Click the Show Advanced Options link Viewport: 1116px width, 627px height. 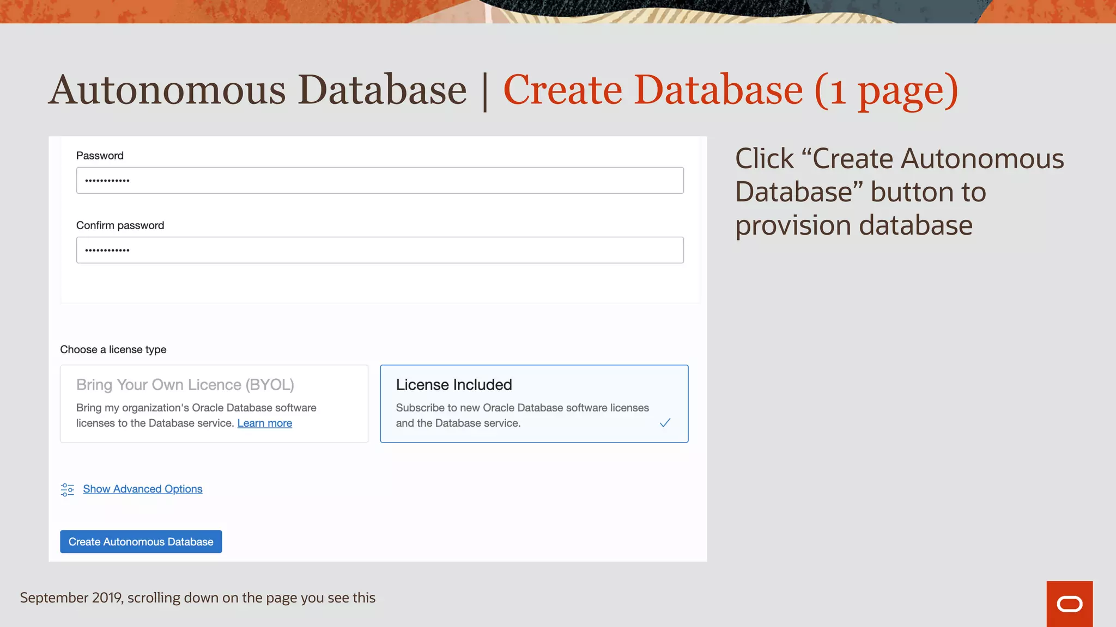(x=143, y=489)
